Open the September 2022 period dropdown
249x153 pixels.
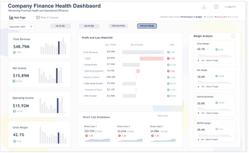click(21, 27)
